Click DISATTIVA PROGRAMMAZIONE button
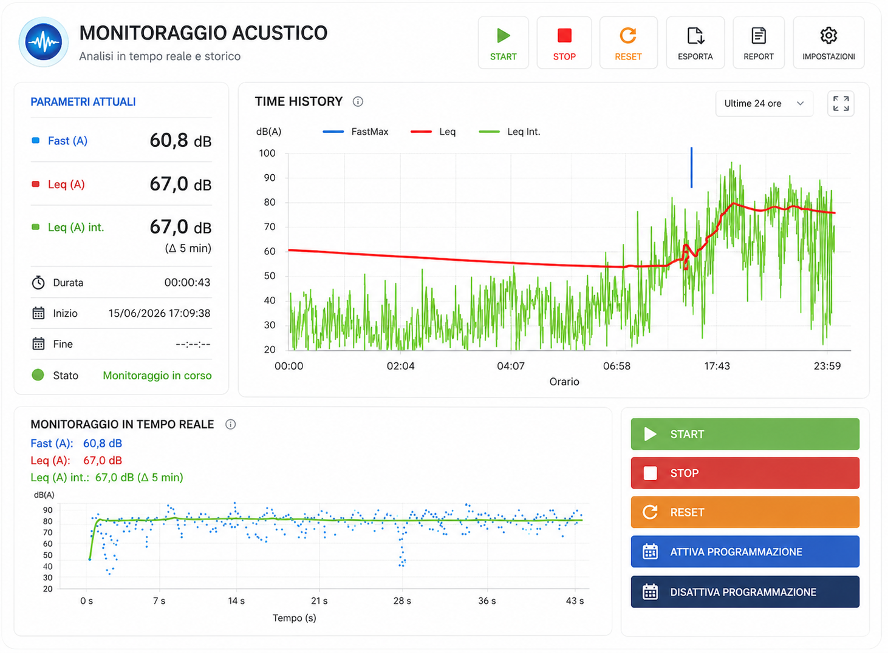This screenshot has width=888, height=653. [x=745, y=592]
